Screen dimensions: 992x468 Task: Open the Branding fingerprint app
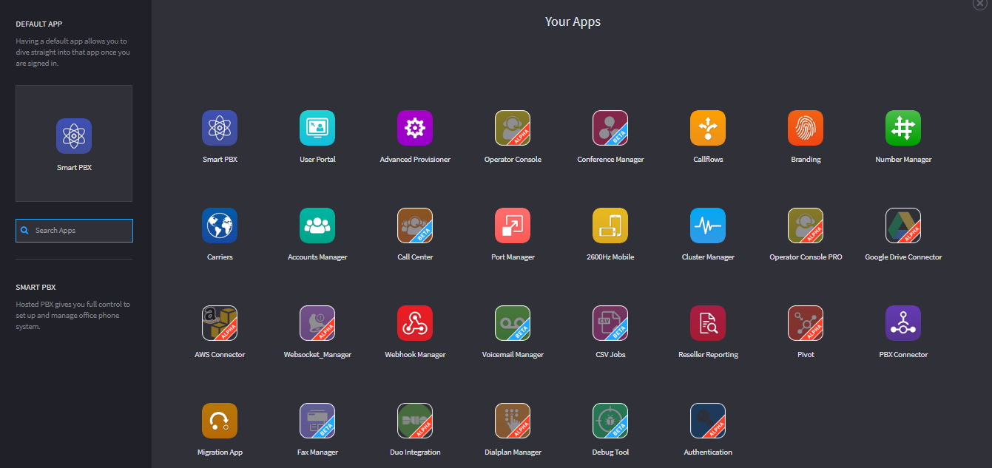806,128
